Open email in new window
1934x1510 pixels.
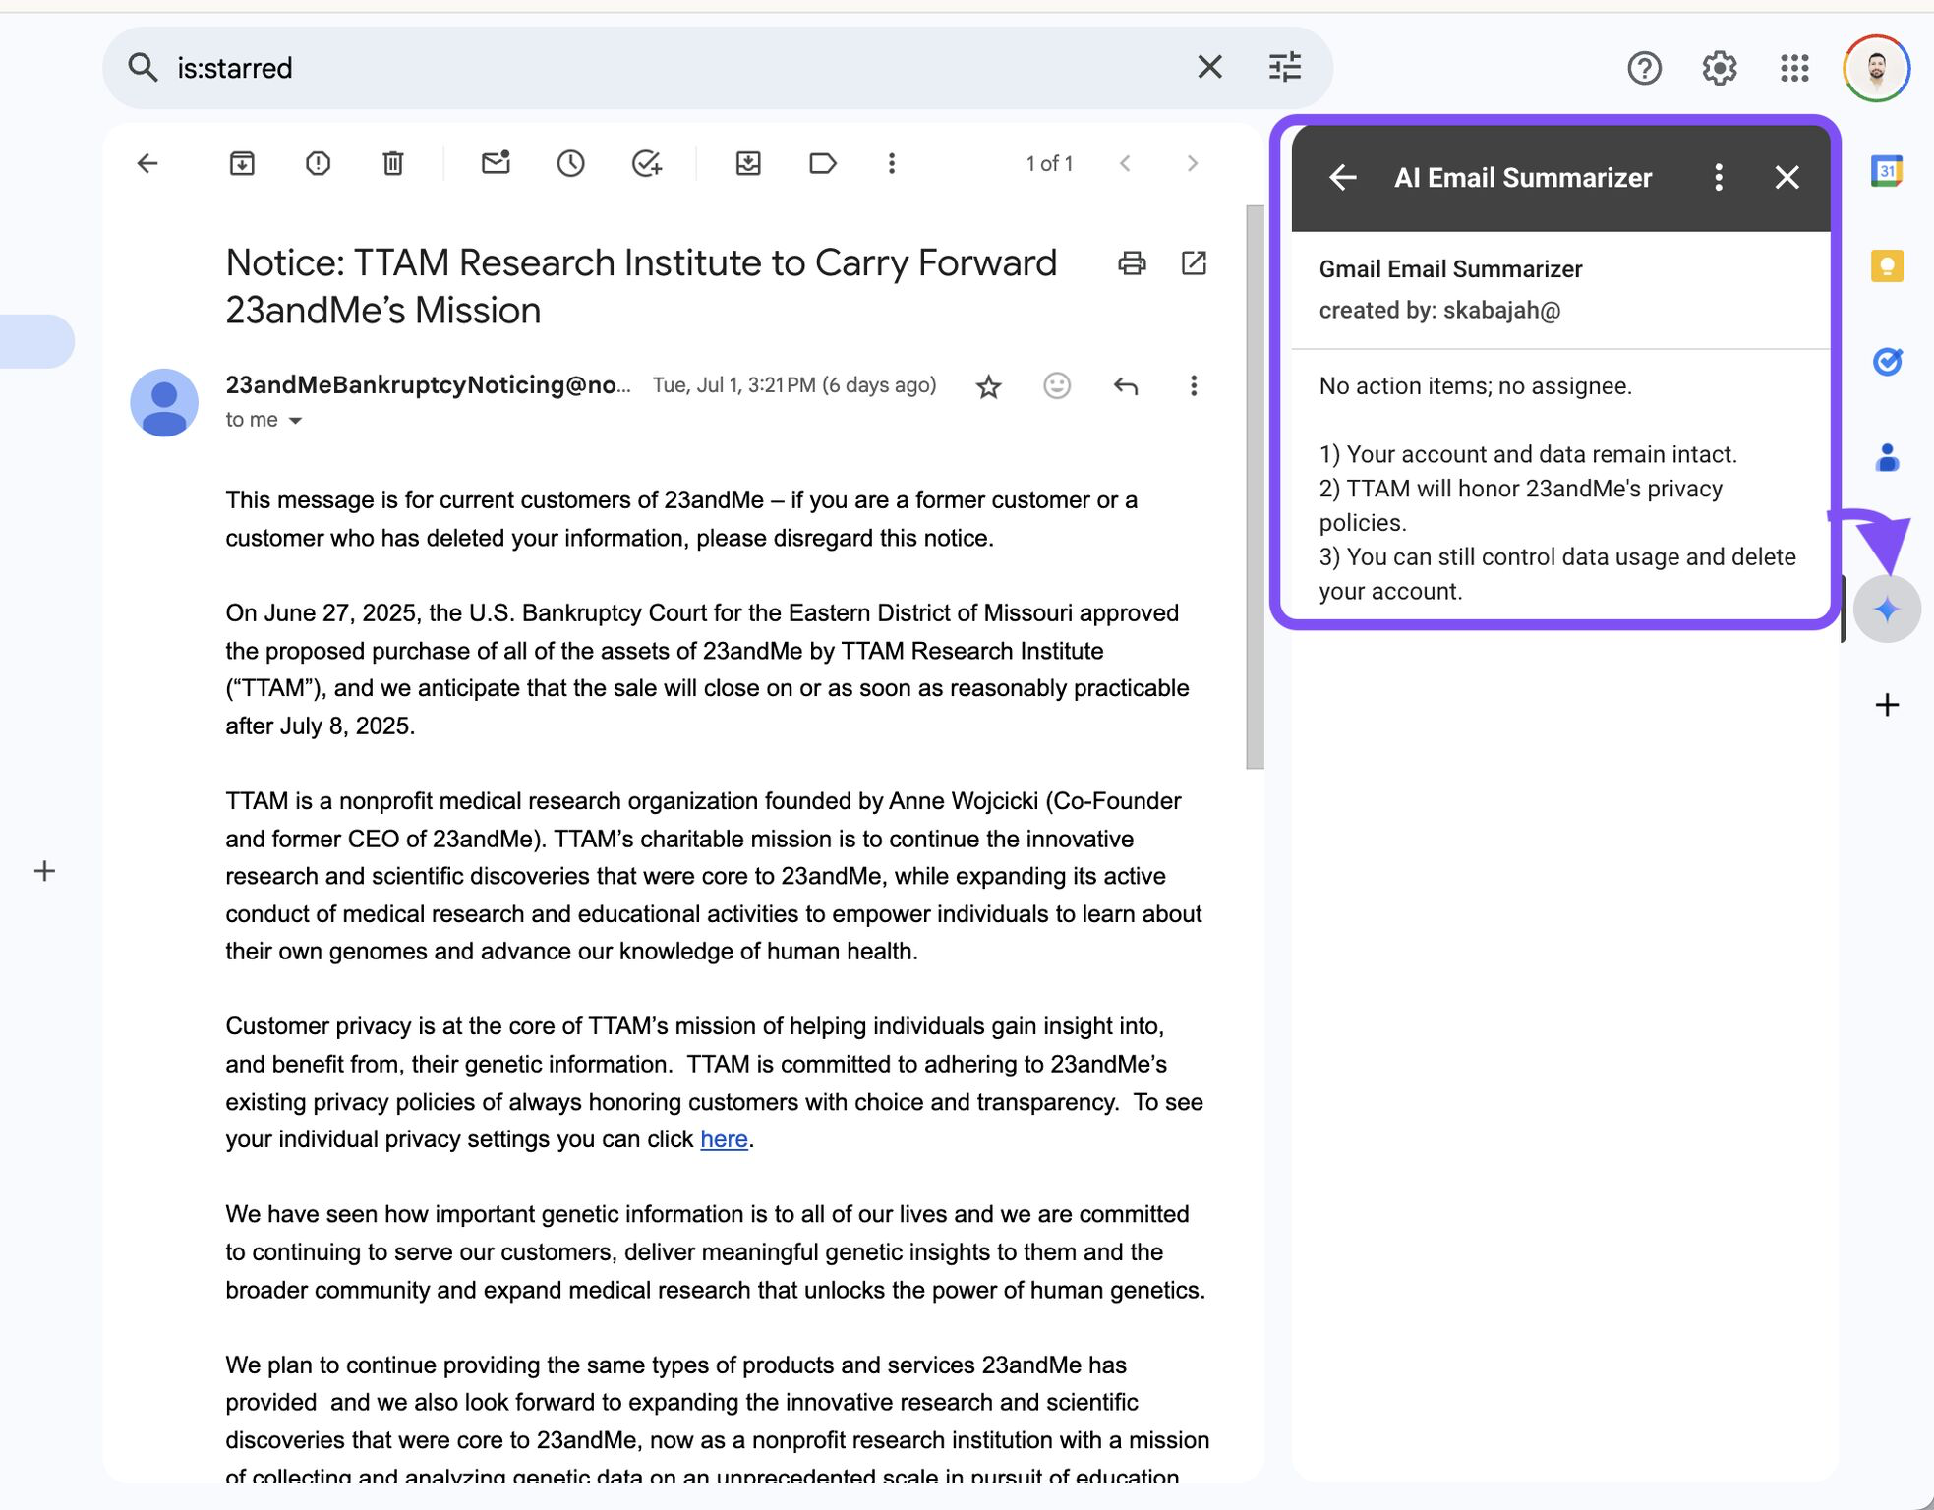1194,262
